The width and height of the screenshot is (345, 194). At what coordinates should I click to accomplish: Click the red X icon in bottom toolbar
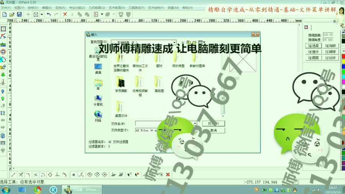tap(168, 175)
